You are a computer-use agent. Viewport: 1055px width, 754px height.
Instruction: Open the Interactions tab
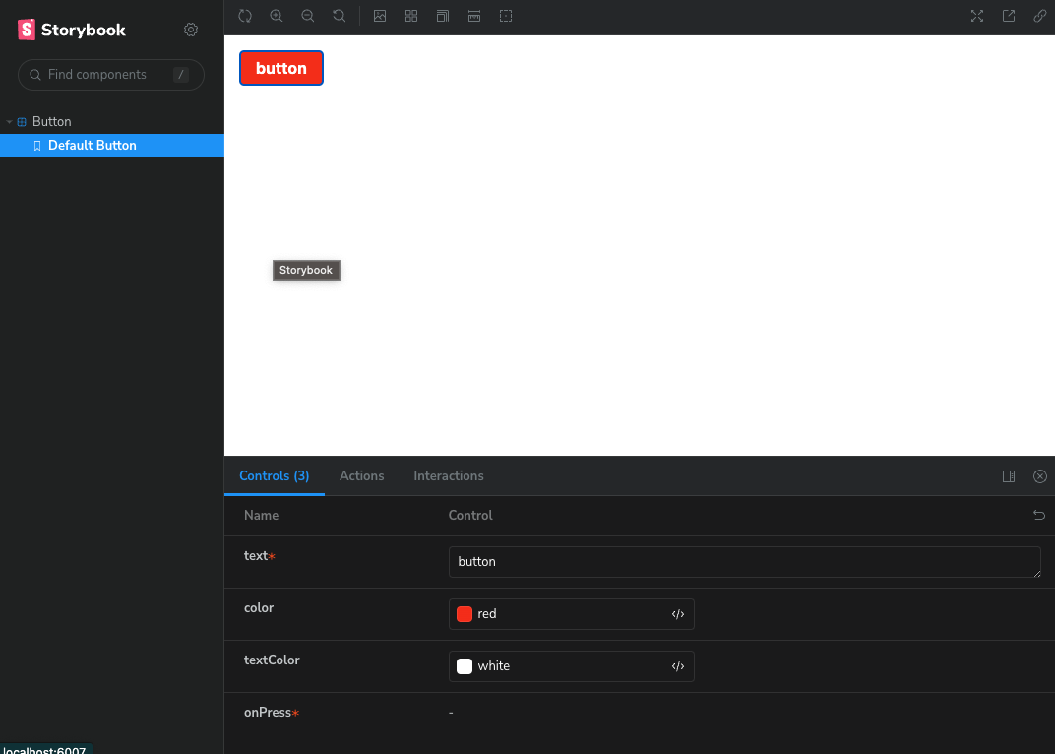click(x=449, y=476)
